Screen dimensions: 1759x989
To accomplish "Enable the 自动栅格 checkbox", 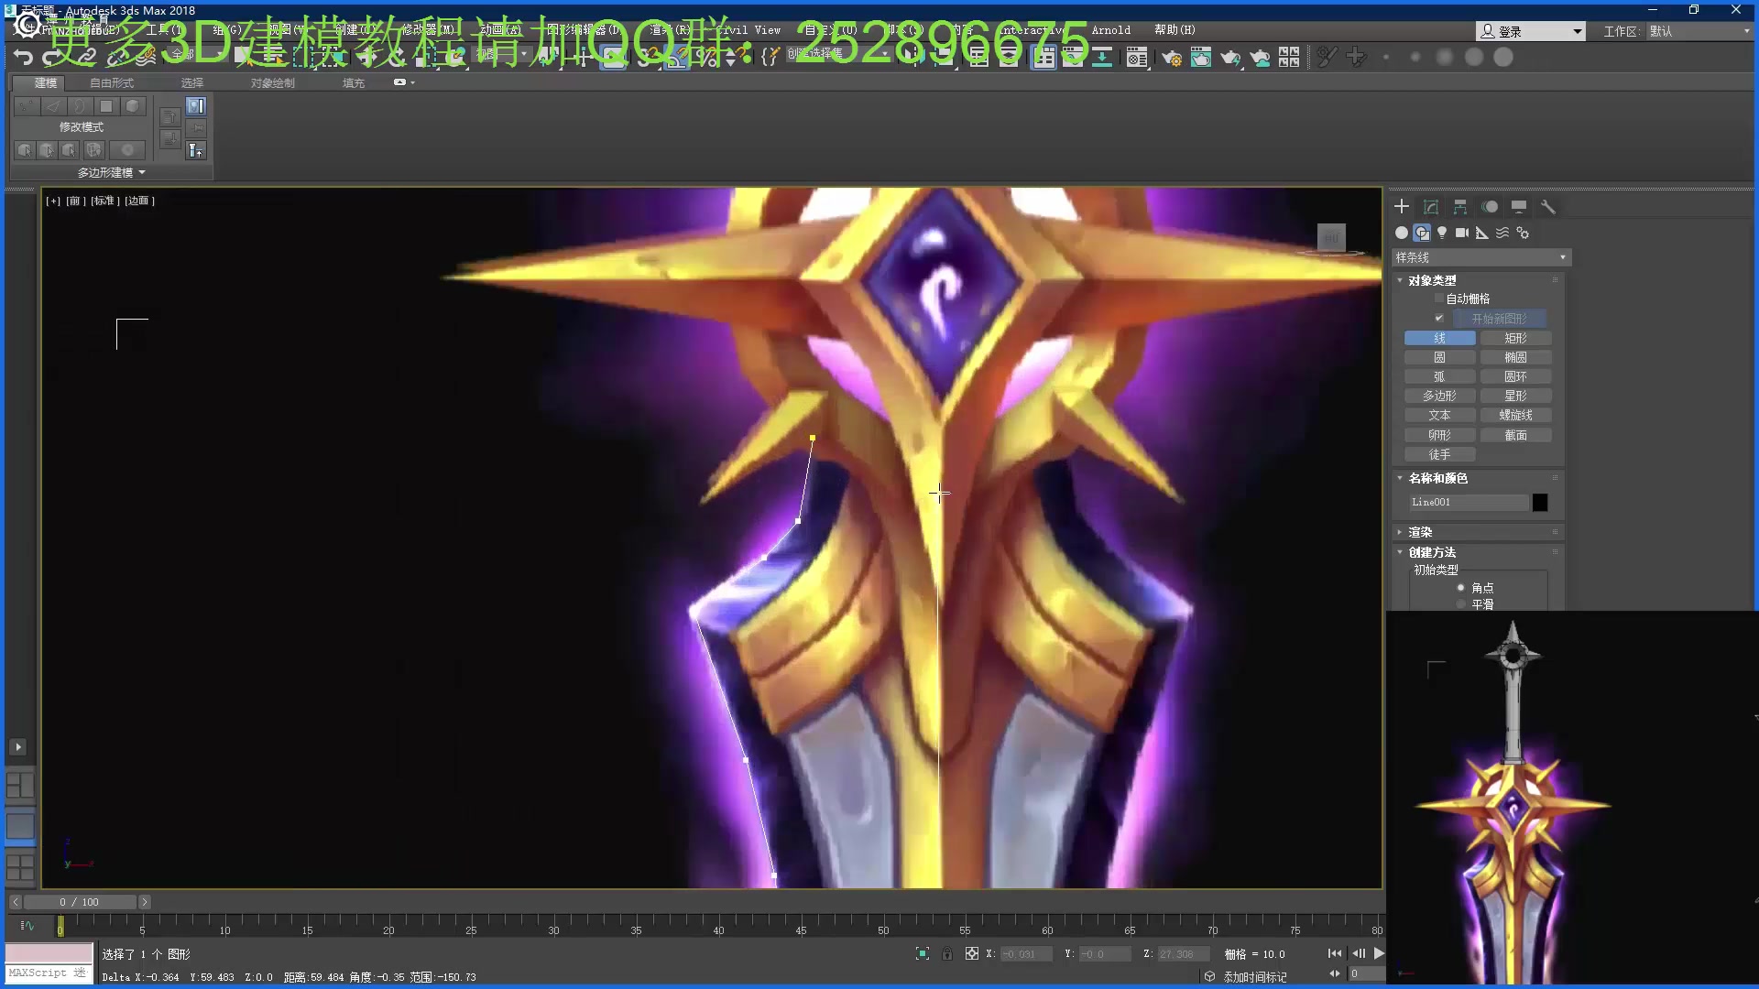I will coord(1438,299).
